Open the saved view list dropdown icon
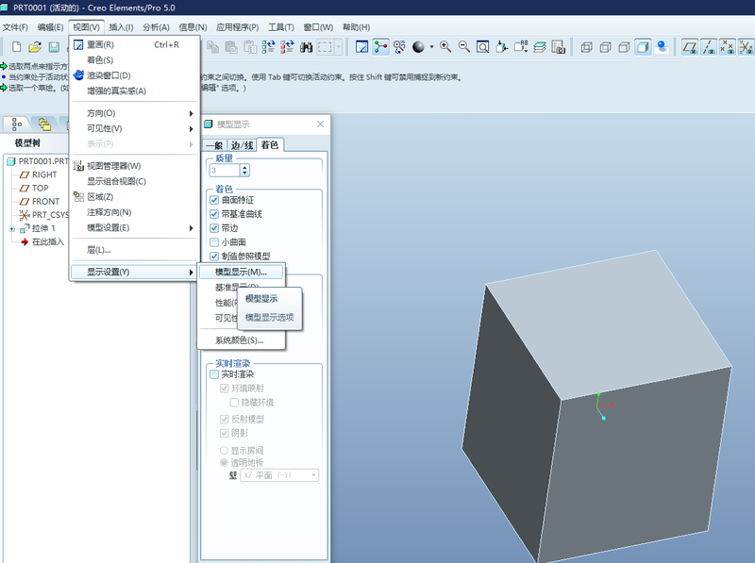The height and width of the screenshot is (563, 755). click(521, 46)
